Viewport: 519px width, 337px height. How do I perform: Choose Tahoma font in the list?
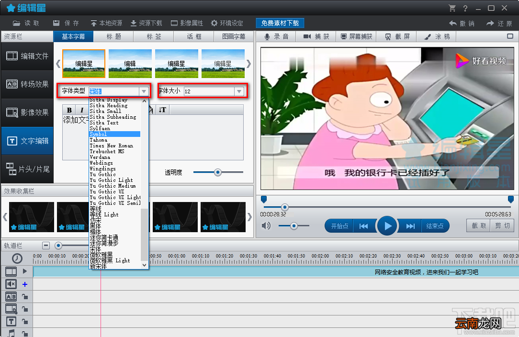114,140
